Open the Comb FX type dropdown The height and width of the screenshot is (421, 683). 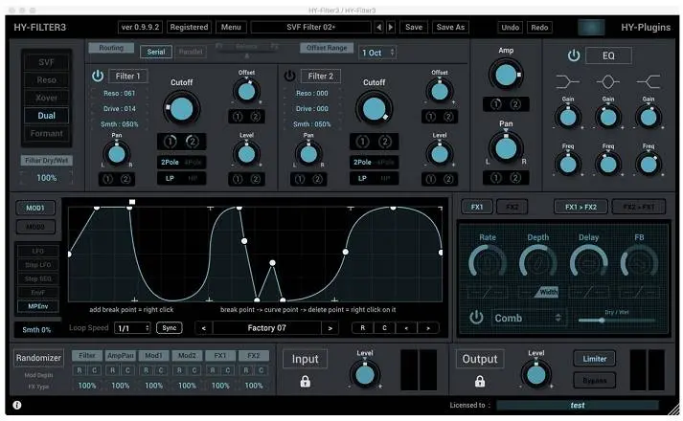click(x=529, y=318)
